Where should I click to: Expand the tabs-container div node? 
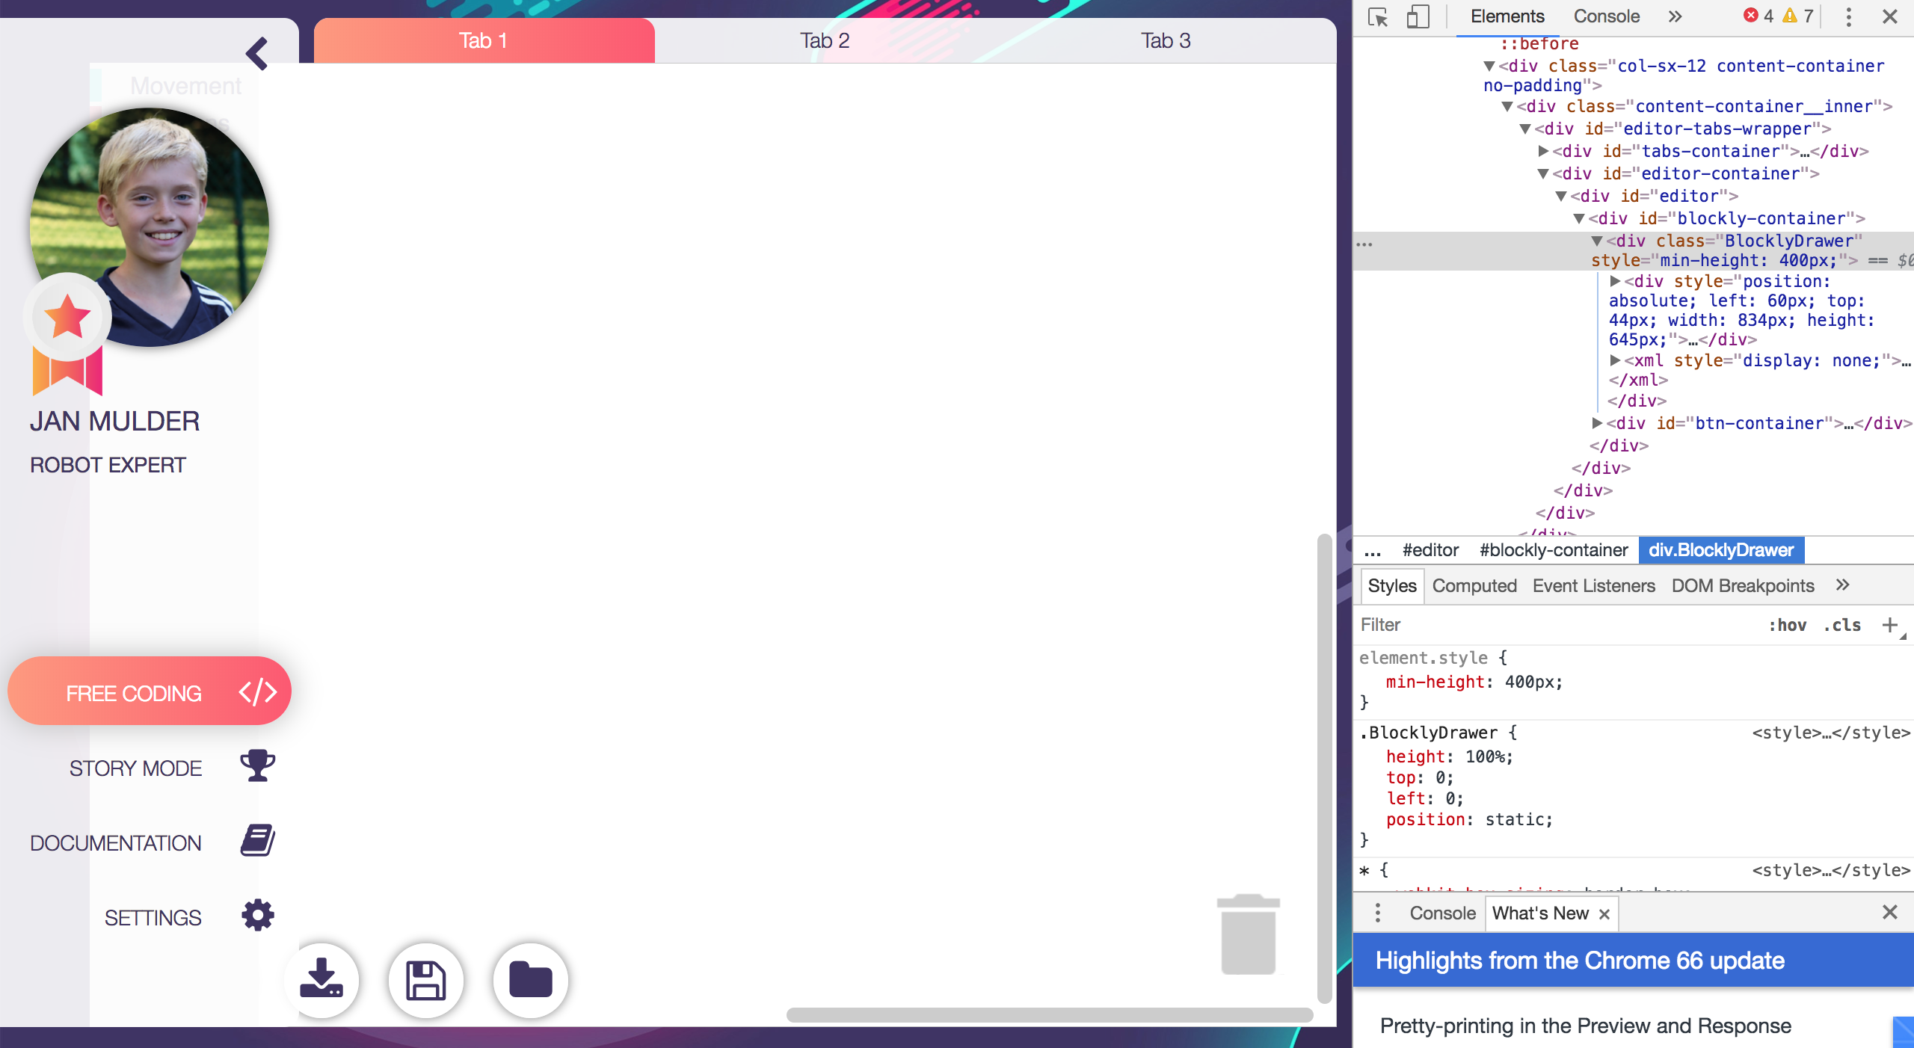click(x=1545, y=151)
